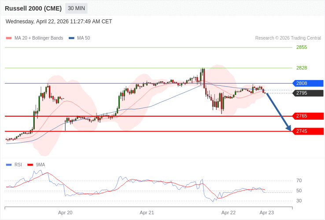
Task: Click the green 2828 resistance level label
Action: 302,68
